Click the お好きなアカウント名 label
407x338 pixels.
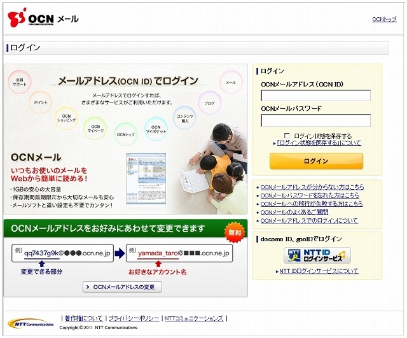[158, 272]
